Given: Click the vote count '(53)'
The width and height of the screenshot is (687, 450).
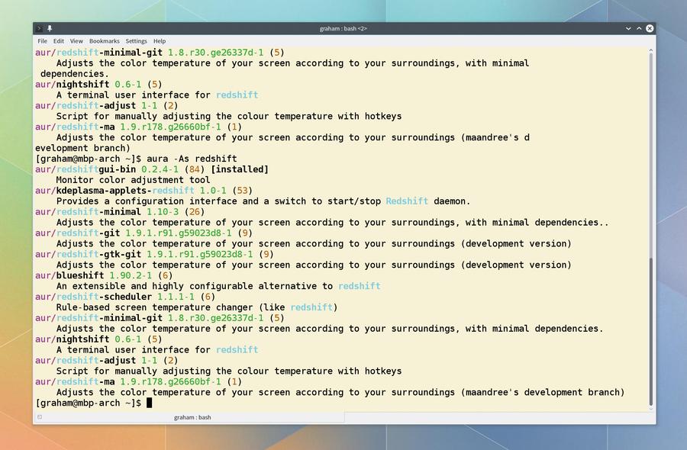Looking at the screenshot, I should (242, 191).
